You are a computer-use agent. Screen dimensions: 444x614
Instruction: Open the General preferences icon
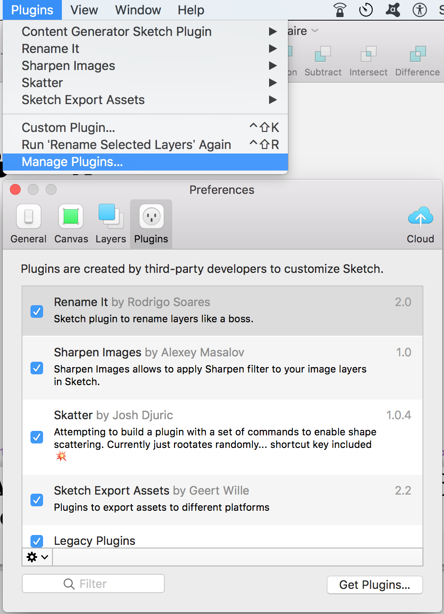pyautogui.click(x=29, y=223)
